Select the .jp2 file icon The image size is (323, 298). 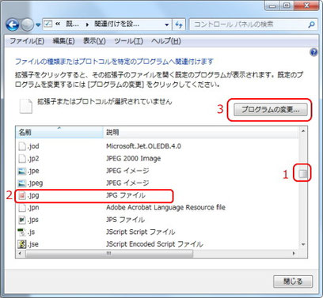[x=22, y=159]
